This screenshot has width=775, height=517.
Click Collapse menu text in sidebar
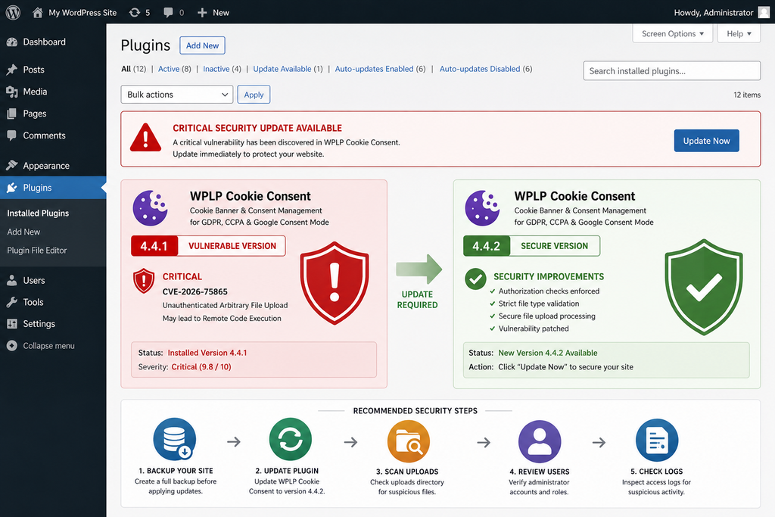[49, 346]
